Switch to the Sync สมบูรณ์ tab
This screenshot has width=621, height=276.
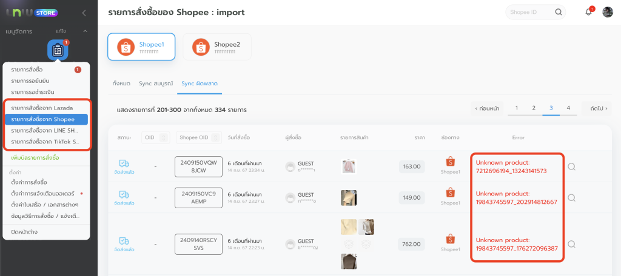pyautogui.click(x=156, y=82)
